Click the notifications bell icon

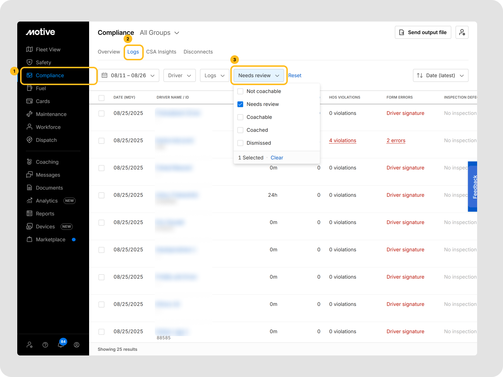pyautogui.click(x=61, y=345)
